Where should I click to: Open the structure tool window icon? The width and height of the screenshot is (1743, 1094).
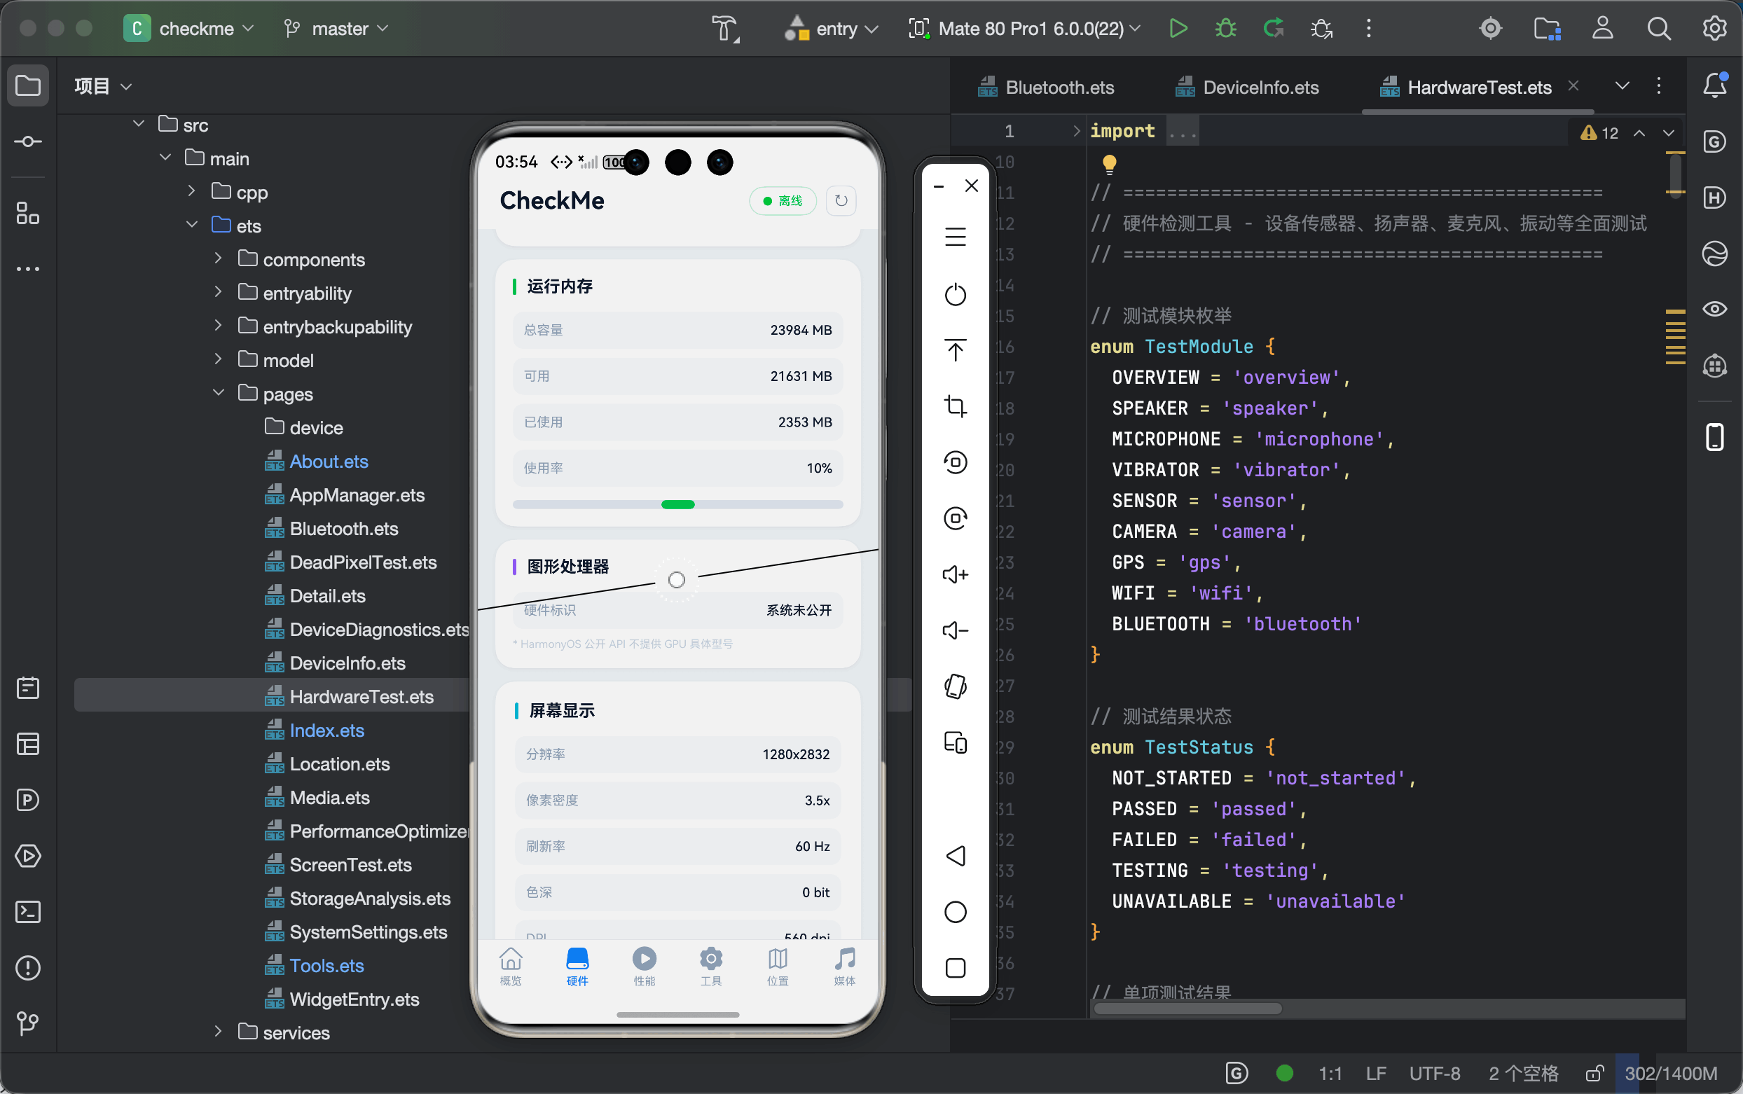(x=27, y=214)
